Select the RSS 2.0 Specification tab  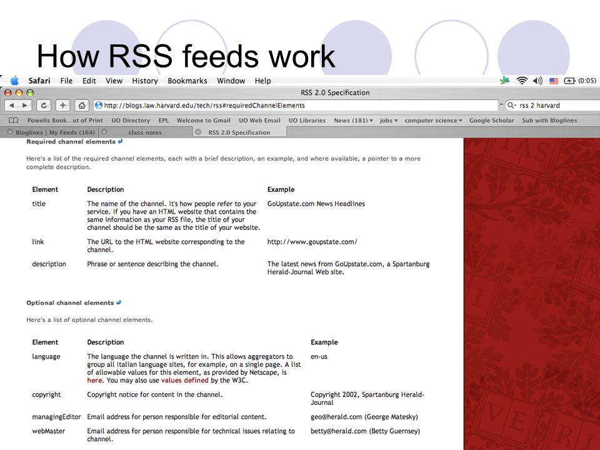coord(239,132)
